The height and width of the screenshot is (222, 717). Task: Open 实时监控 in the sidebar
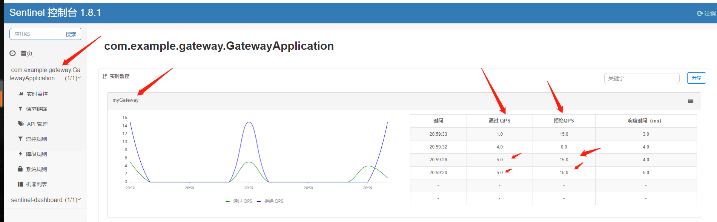pos(37,94)
